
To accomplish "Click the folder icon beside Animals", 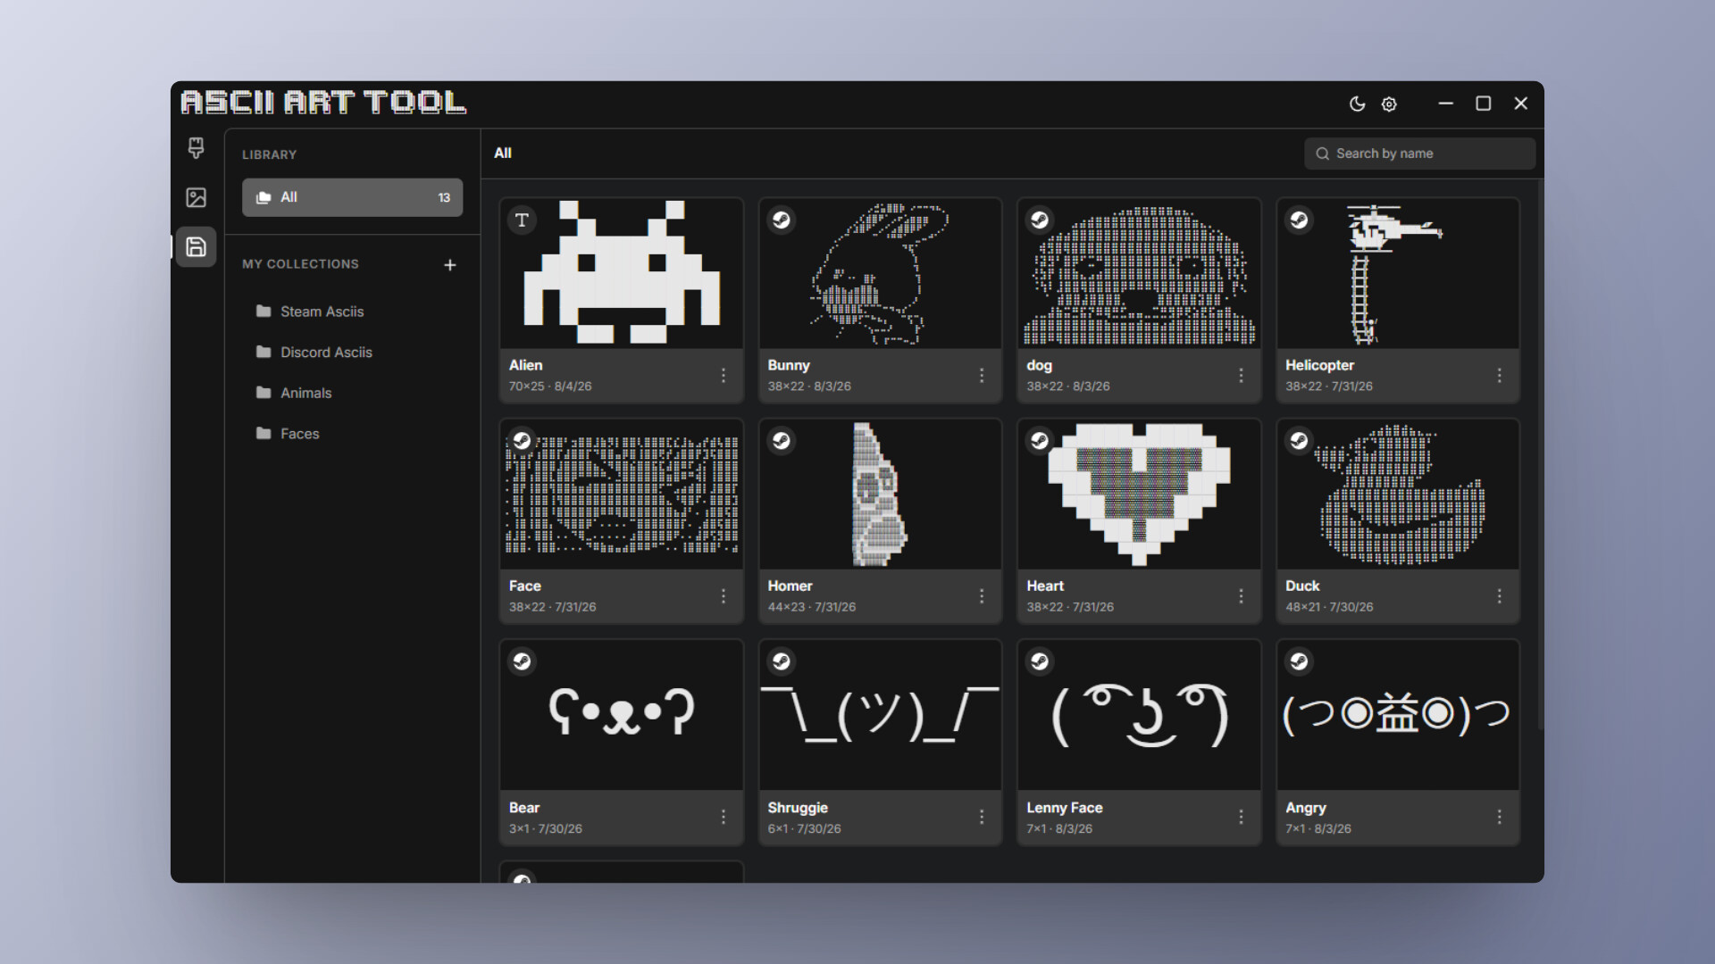I will pyautogui.click(x=264, y=392).
